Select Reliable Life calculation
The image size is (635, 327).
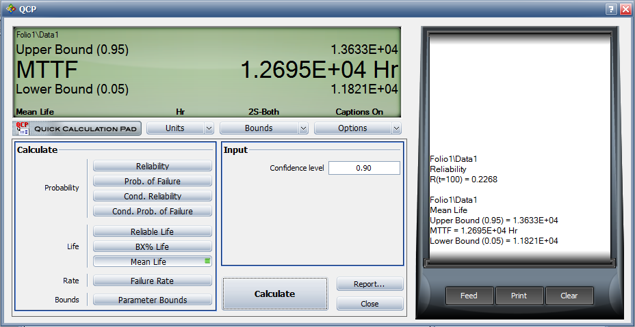point(153,231)
